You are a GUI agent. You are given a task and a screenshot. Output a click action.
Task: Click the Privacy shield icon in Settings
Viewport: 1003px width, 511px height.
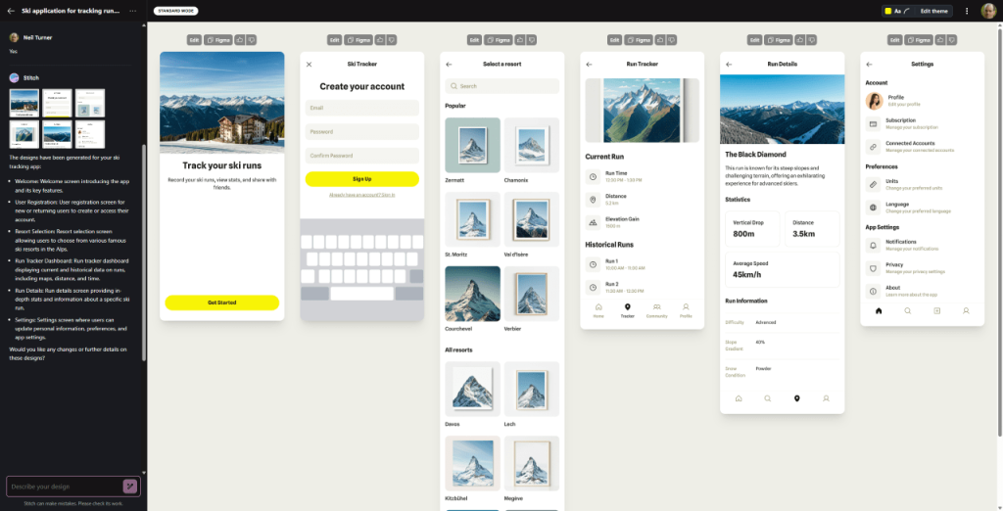point(873,268)
